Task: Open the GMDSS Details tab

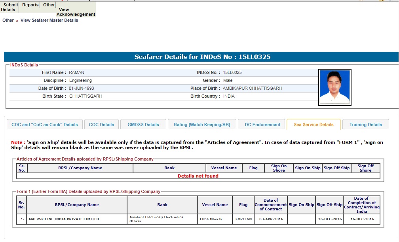Action: 143,125
